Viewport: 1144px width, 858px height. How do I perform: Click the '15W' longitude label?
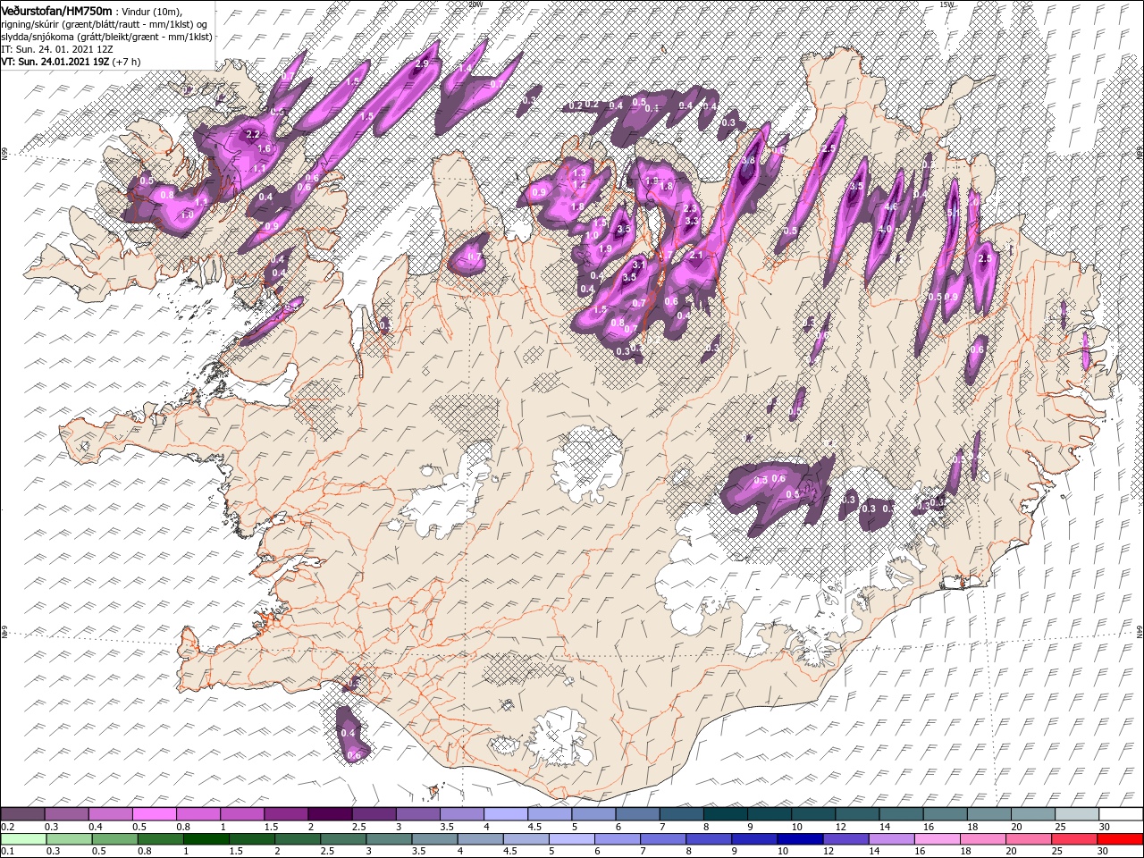[x=946, y=4]
